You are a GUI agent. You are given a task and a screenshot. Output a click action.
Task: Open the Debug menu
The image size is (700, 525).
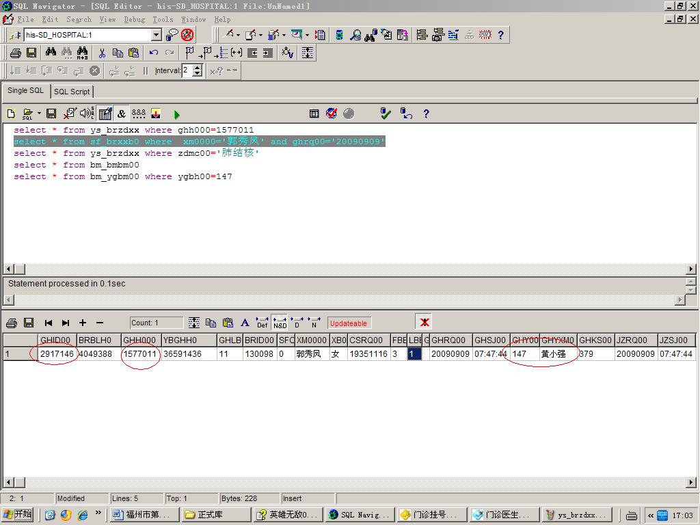pos(135,19)
